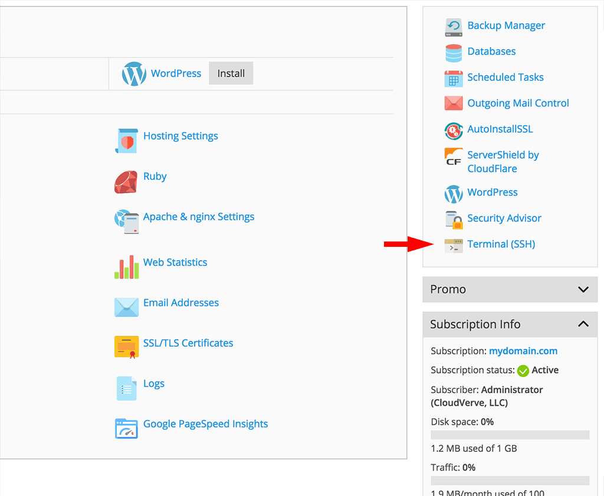Select the 'Traffic: 0%' text
Screen dimensions: 604x496
click(x=453, y=468)
